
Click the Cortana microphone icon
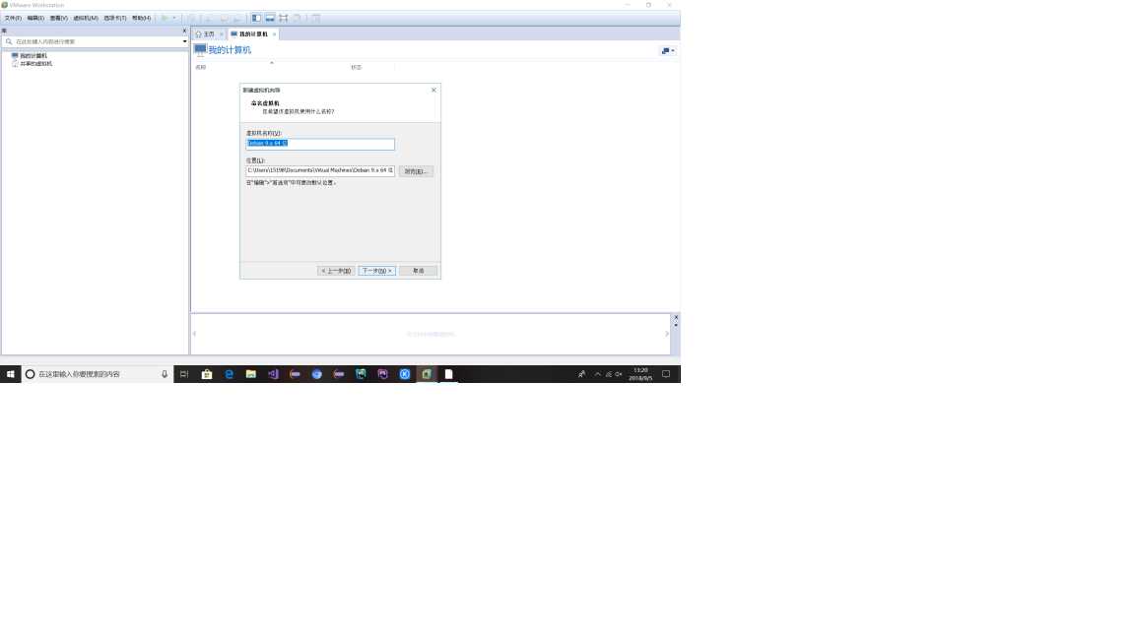coord(165,374)
